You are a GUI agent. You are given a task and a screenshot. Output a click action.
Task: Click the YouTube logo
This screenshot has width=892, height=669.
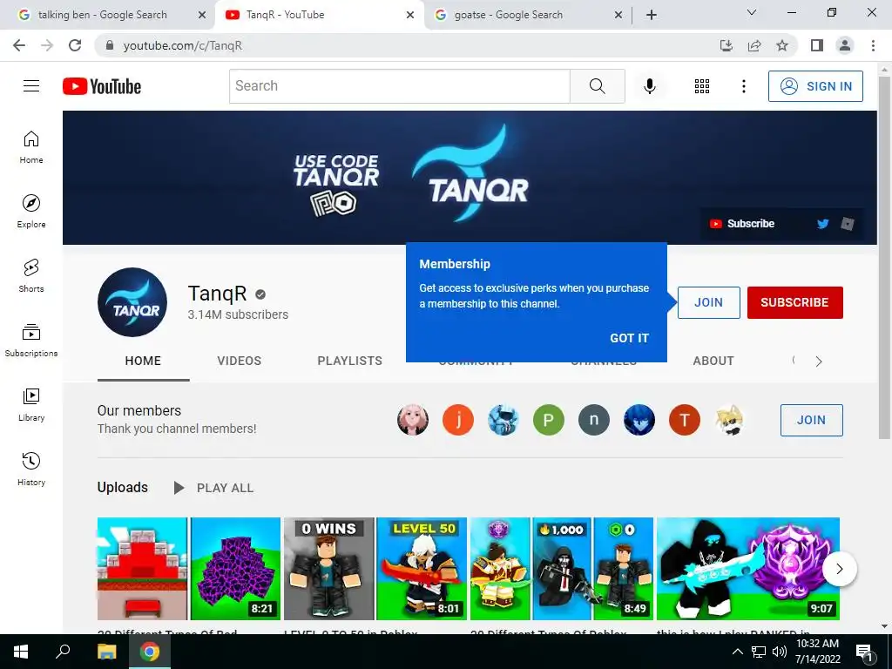coord(102,86)
